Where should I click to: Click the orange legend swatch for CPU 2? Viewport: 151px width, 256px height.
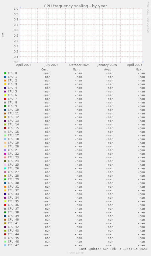5,81
